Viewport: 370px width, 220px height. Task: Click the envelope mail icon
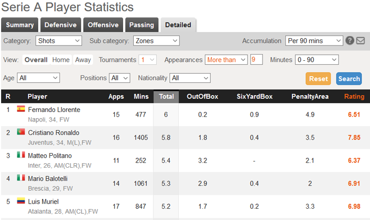(360, 41)
